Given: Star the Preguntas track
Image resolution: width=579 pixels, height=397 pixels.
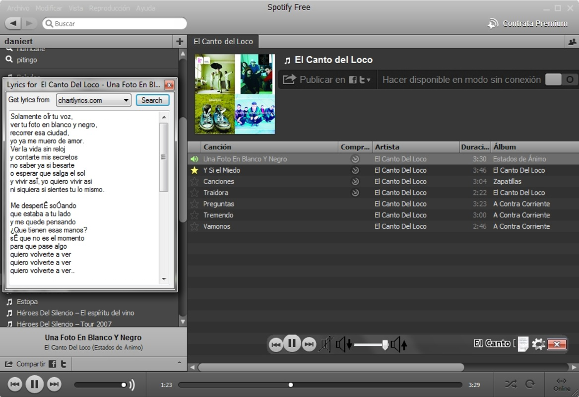Looking at the screenshot, I should pos(194,204).
